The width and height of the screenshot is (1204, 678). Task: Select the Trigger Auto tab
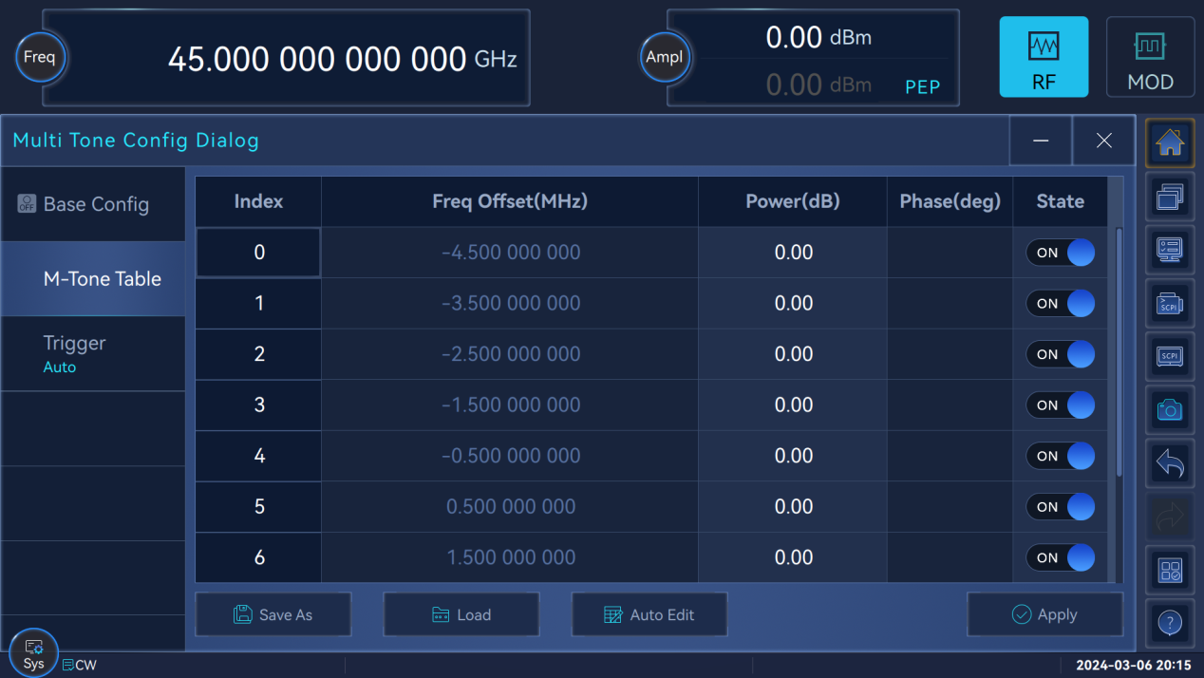tap(93, 353)
